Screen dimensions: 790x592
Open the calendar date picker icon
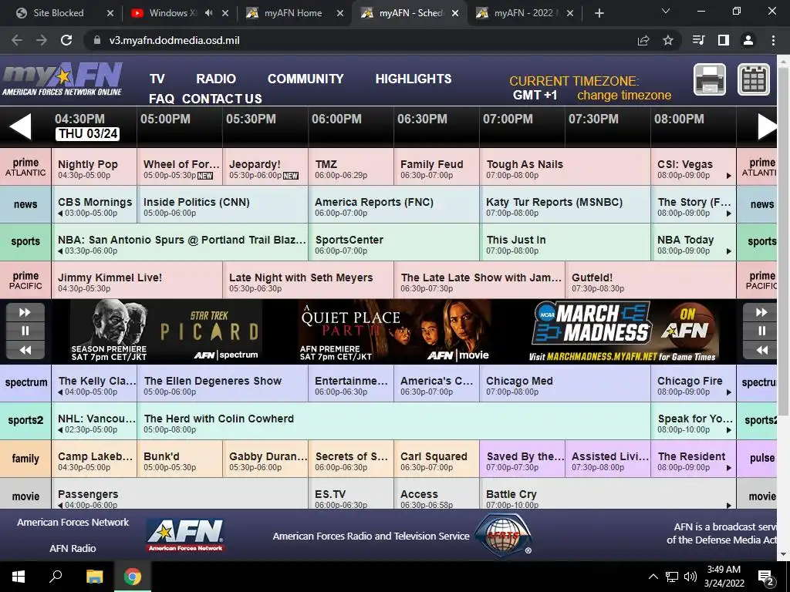click(x=754, y=79)
